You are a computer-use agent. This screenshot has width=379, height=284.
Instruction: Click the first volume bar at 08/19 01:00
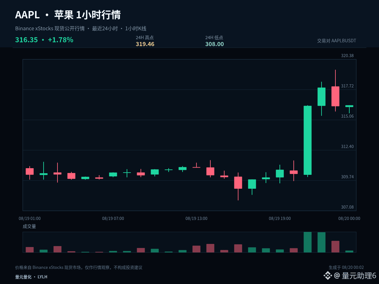click(x=30, y=250)
